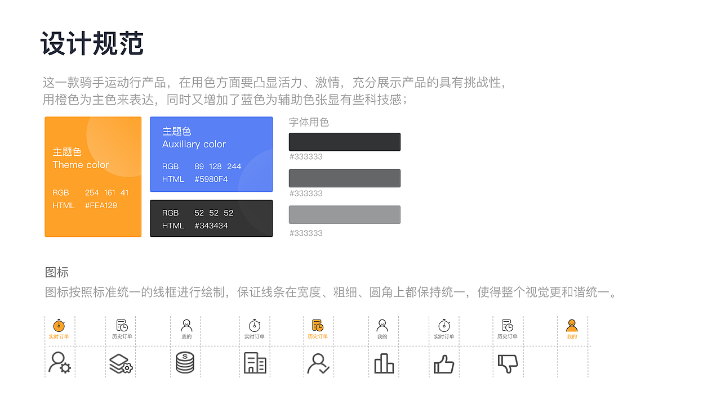721x405 pixels.
Task: Select the layers with gear icon
Action: [x=121, y=363]
